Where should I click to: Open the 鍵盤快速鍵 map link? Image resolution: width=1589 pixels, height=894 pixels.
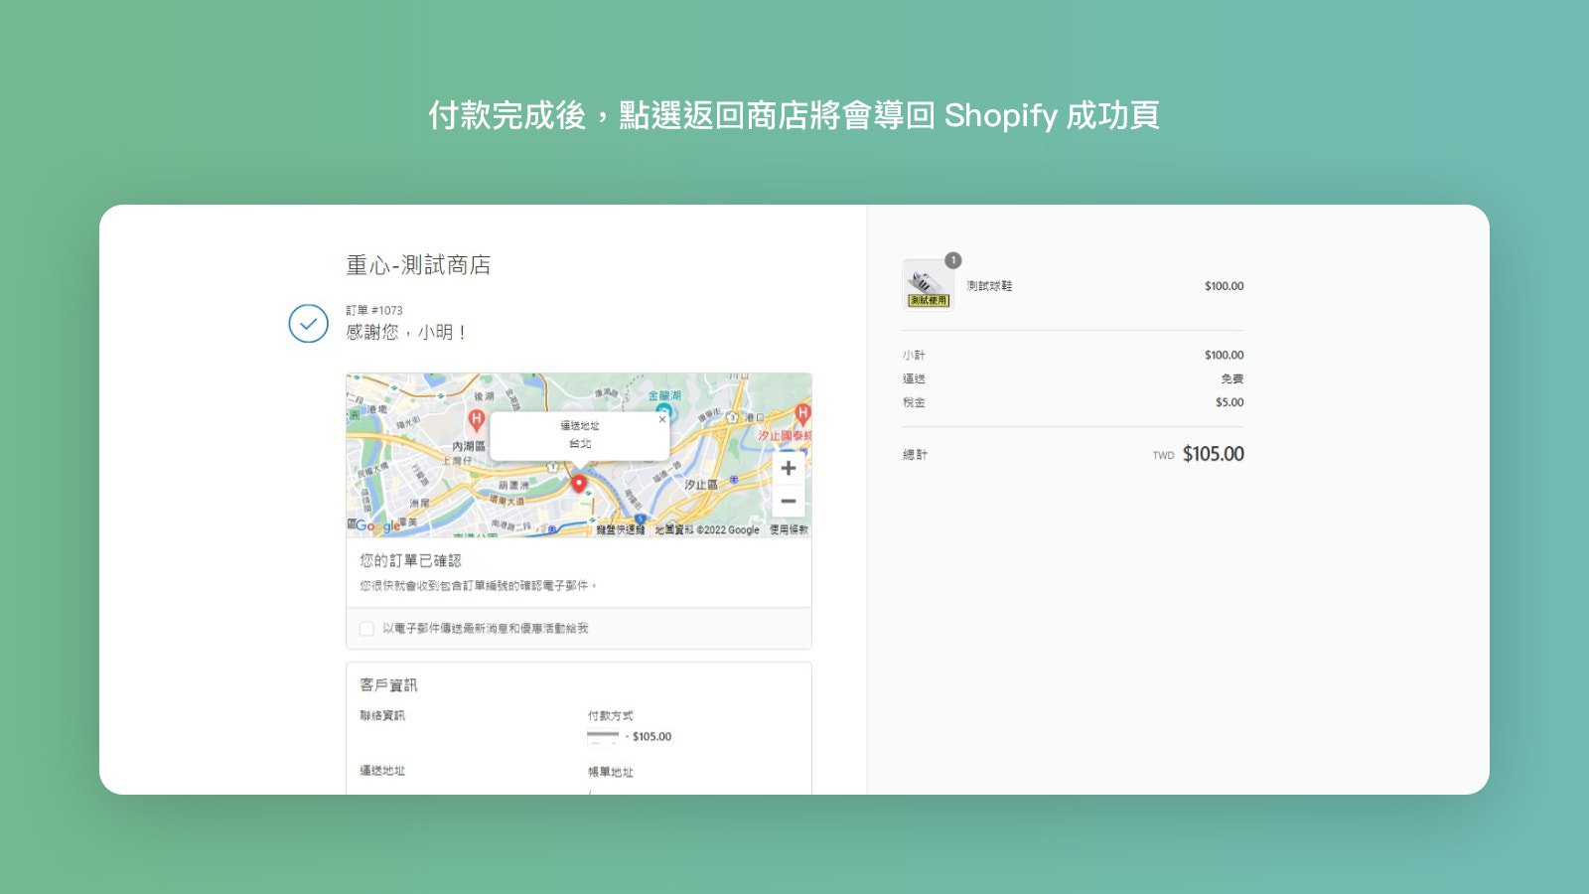[x=621, y=530]
